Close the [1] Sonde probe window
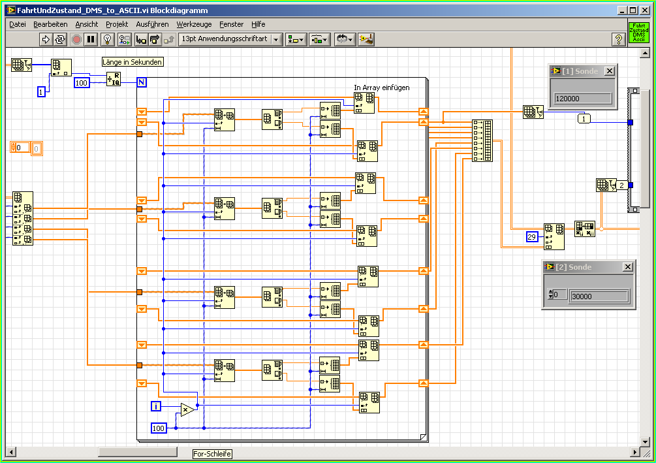 (610, 71)
